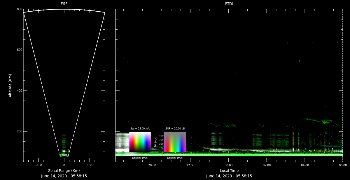
Task: Click the 800 altitude tick label
Action: (19, 9)
